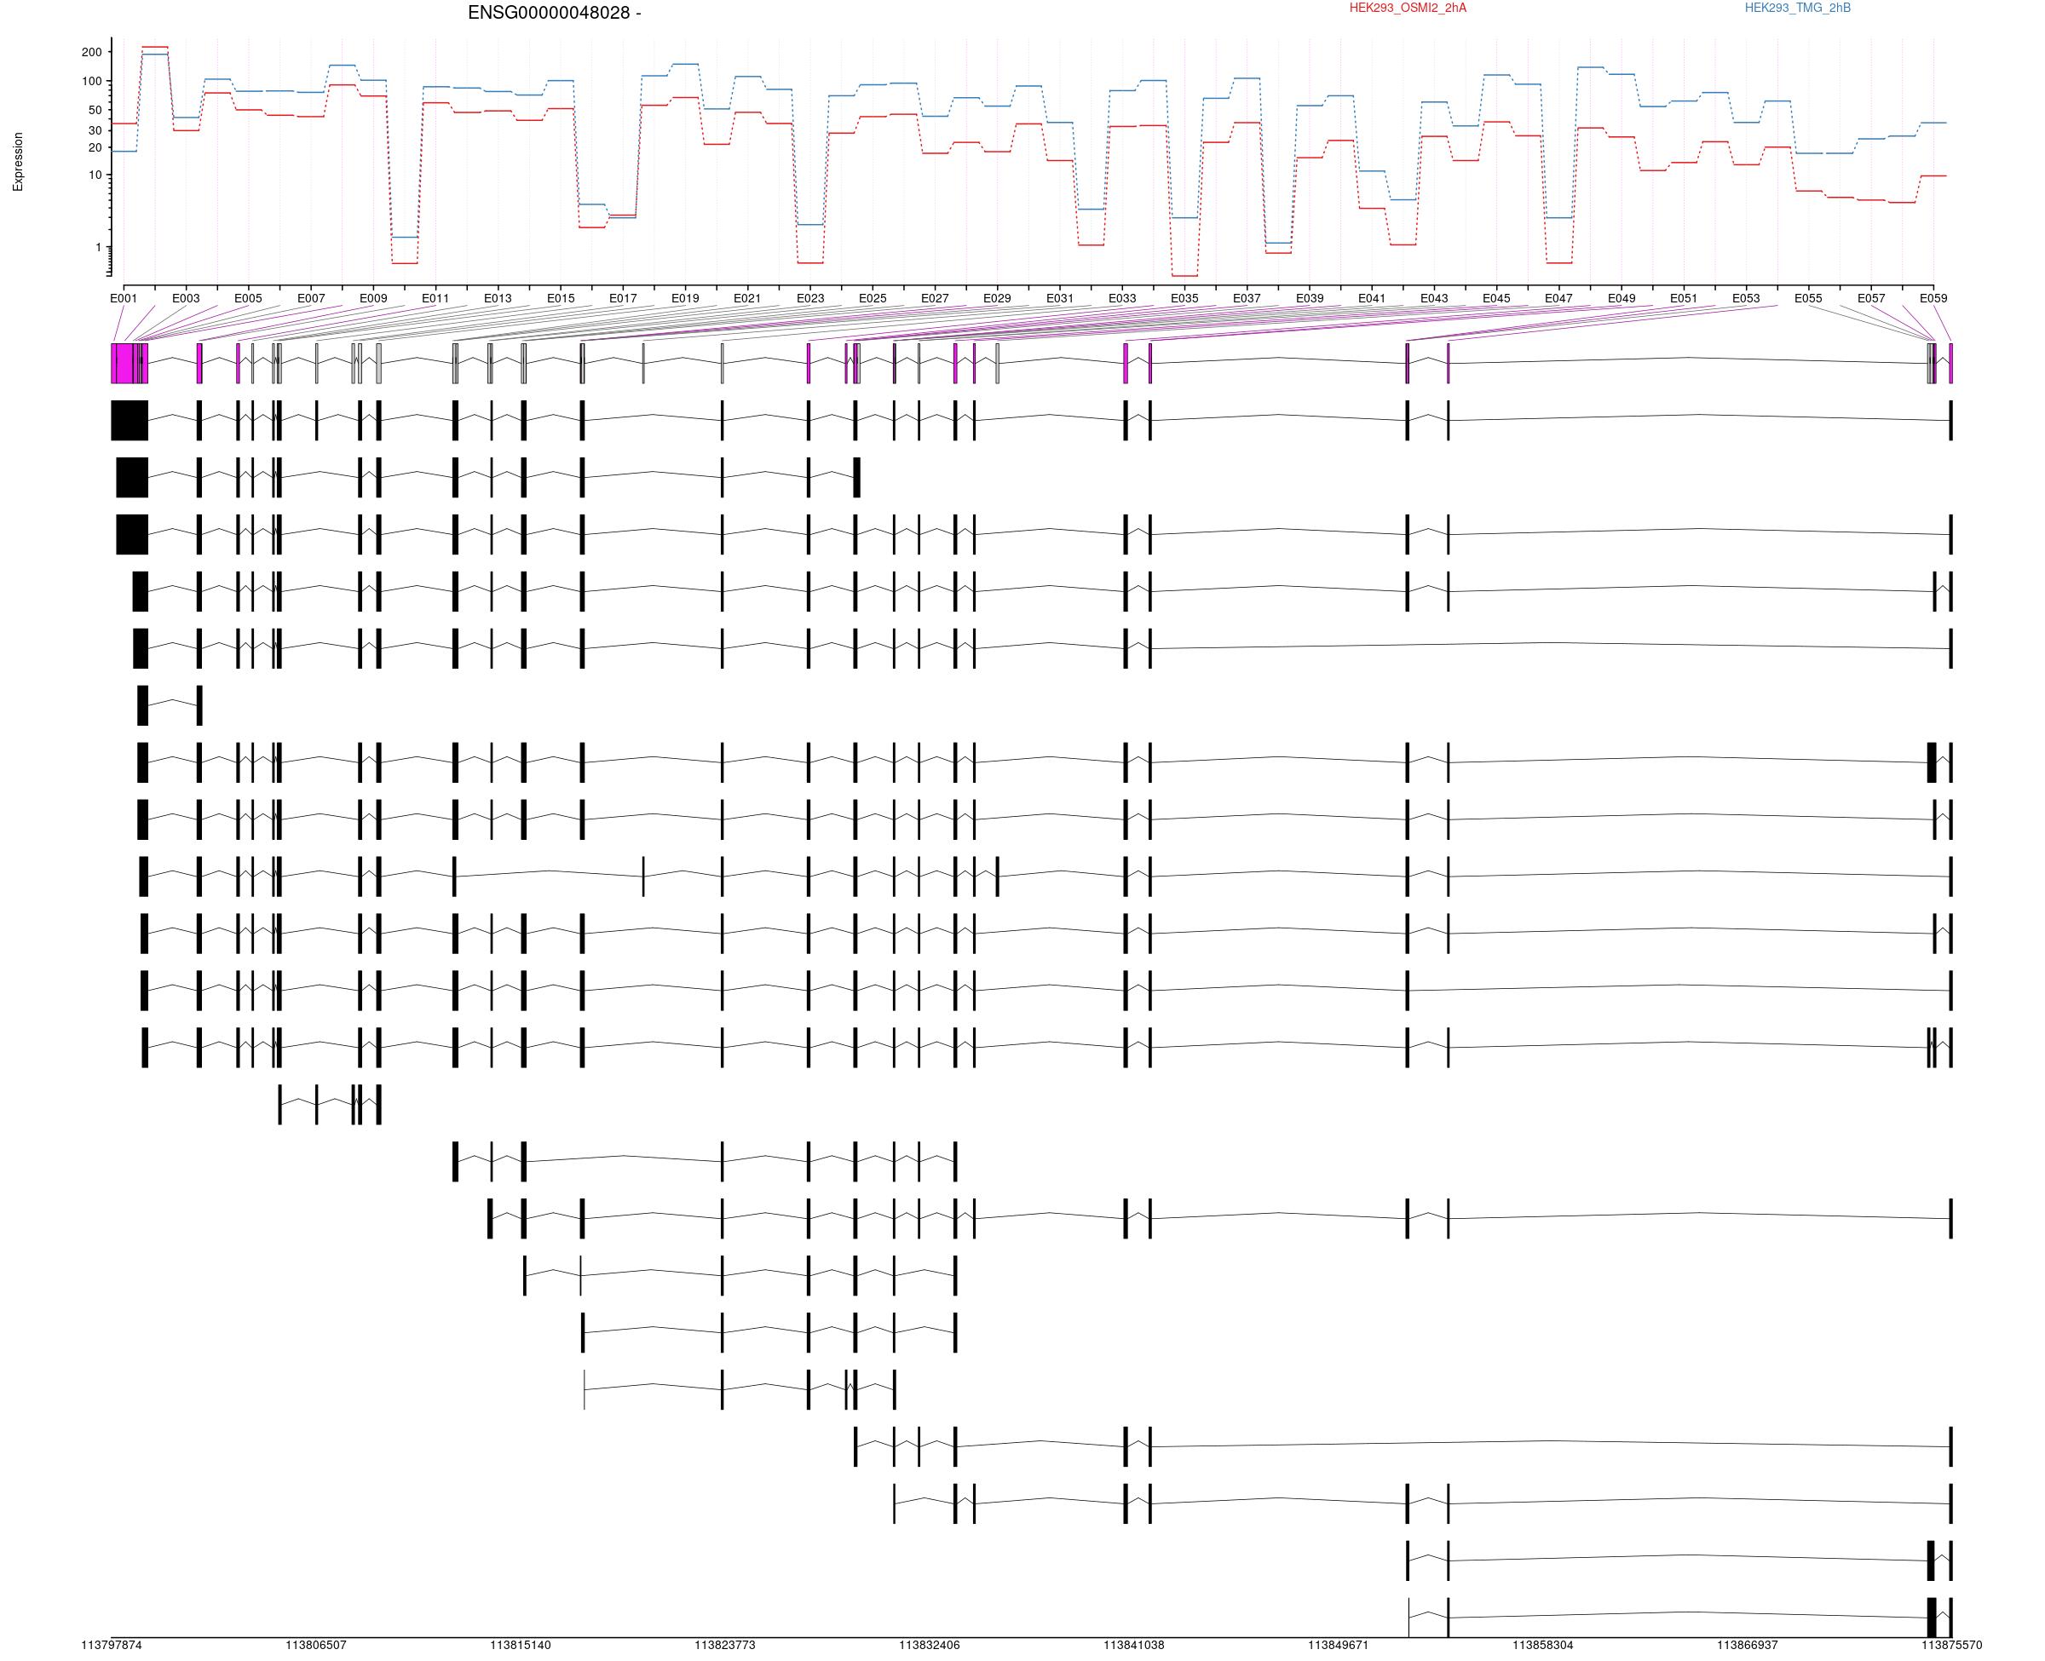Click exon label E033

pos(1122,298)
